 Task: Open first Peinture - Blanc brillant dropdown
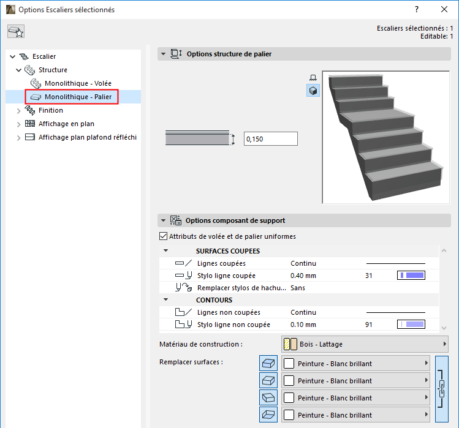[x=355, y=364]
